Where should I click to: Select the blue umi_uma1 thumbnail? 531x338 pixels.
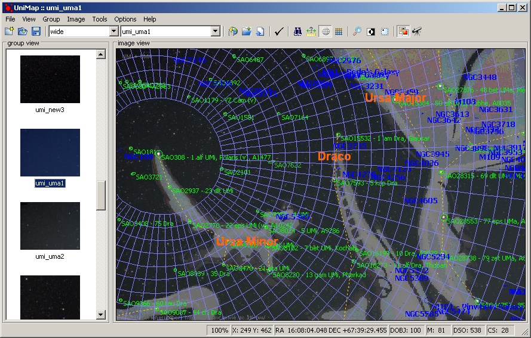point(50,153)
